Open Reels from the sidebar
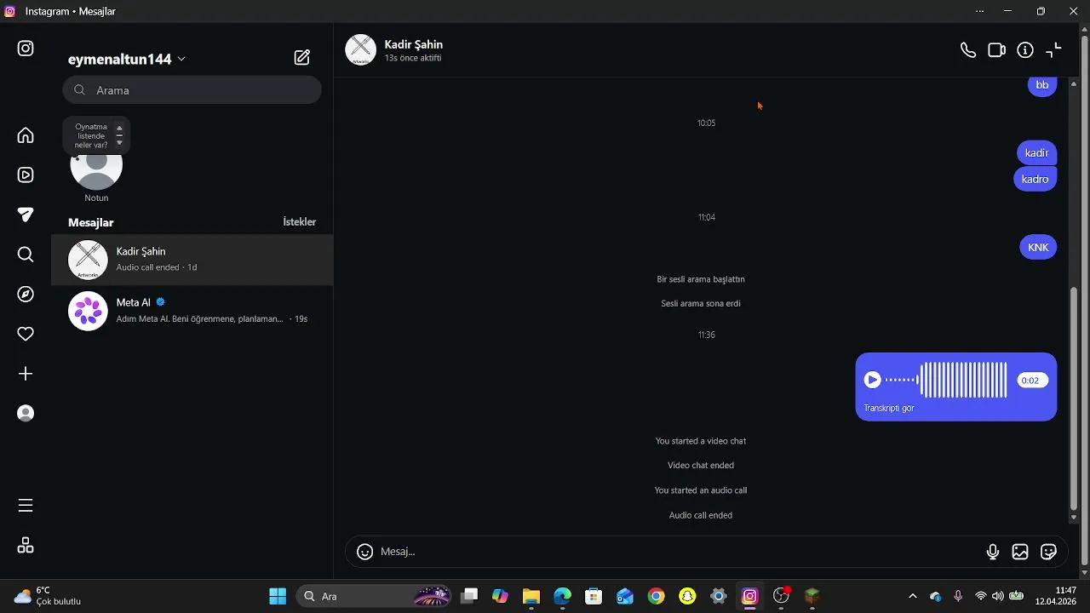 [x=26, y=175]
